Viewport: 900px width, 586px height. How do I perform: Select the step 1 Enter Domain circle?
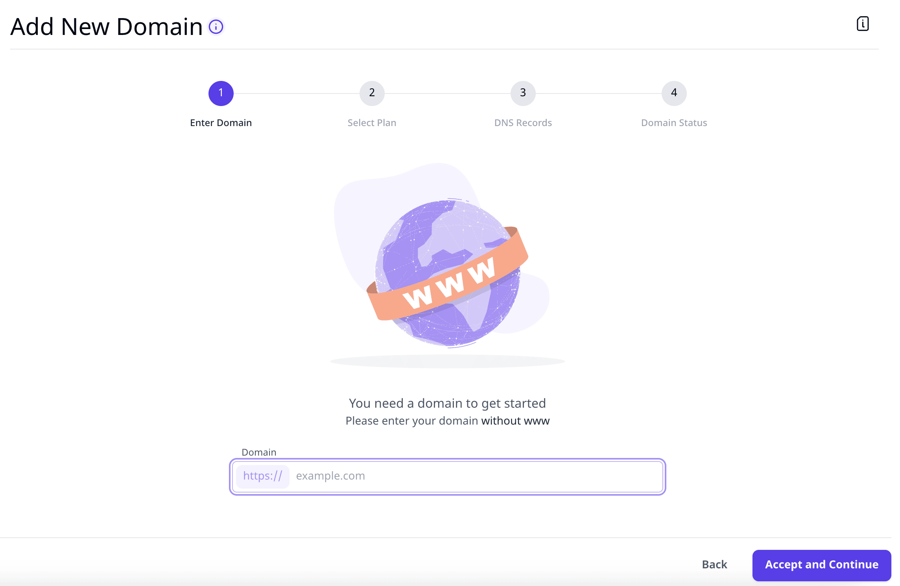[x=221, y=93]
